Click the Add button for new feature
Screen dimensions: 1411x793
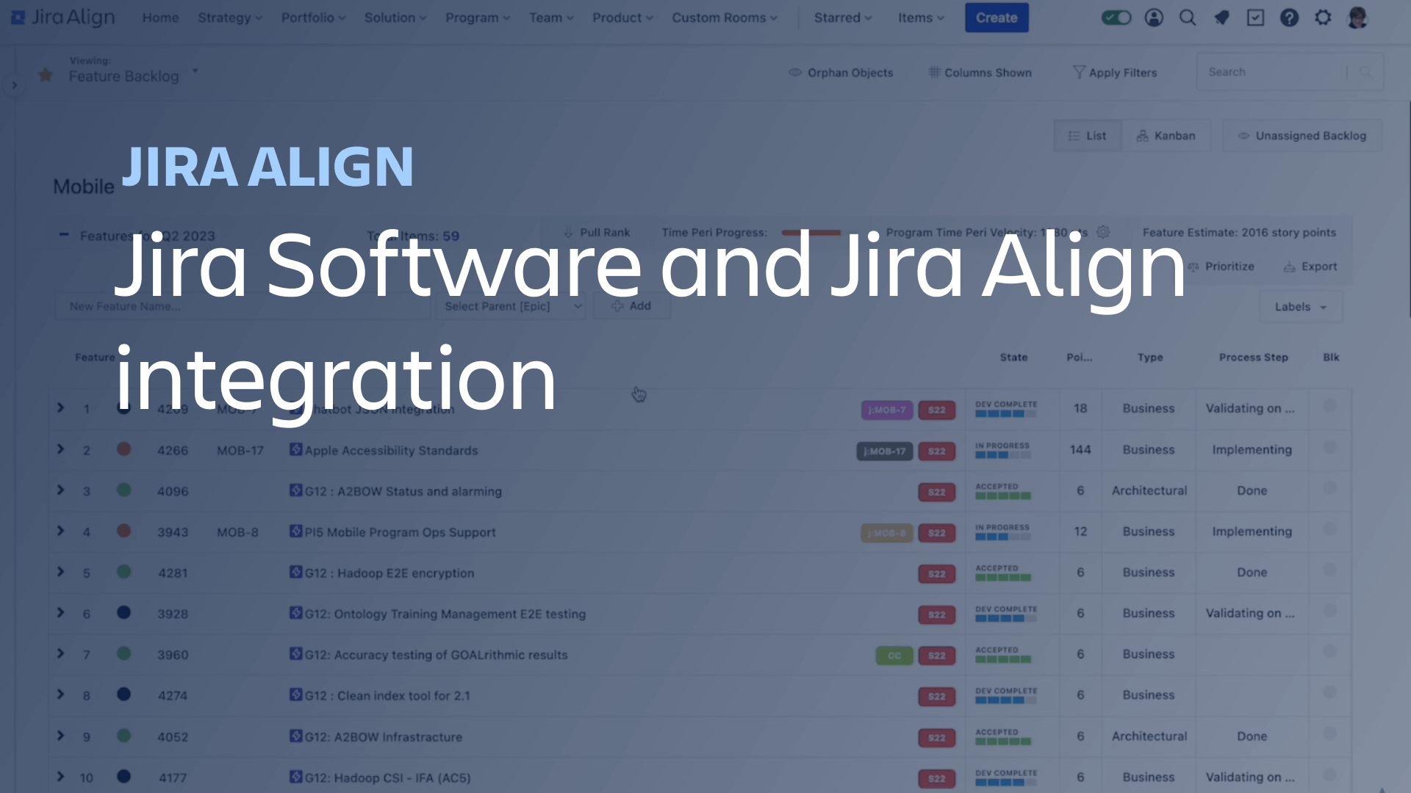[631, 306]
